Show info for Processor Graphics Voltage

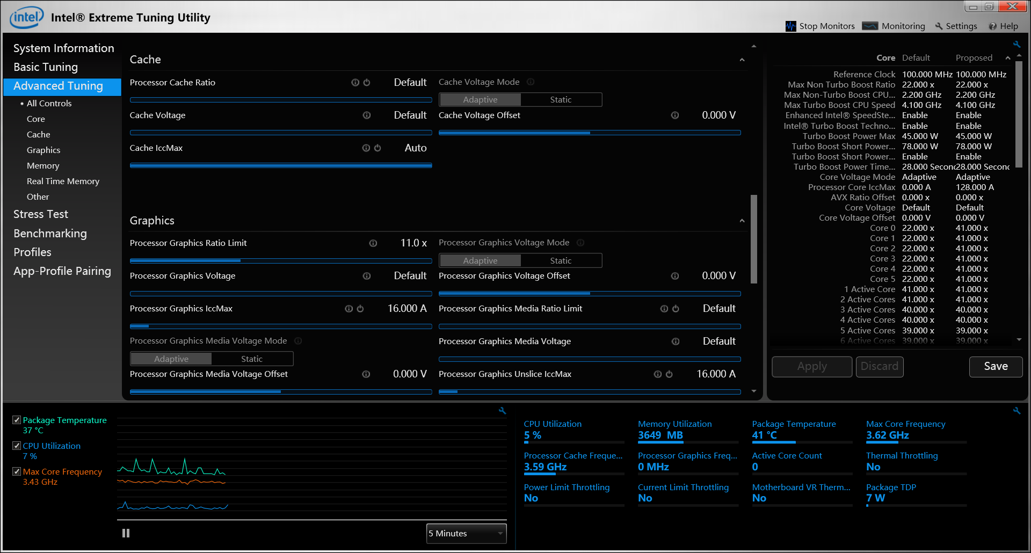[367, 276]
